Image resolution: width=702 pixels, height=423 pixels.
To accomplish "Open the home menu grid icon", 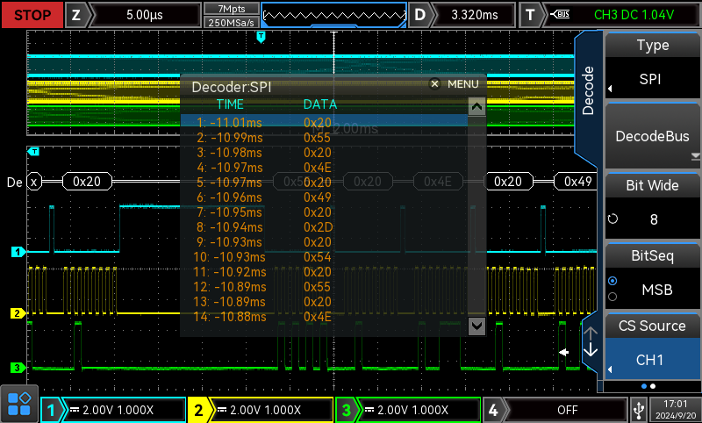I will tap(18, 404).
